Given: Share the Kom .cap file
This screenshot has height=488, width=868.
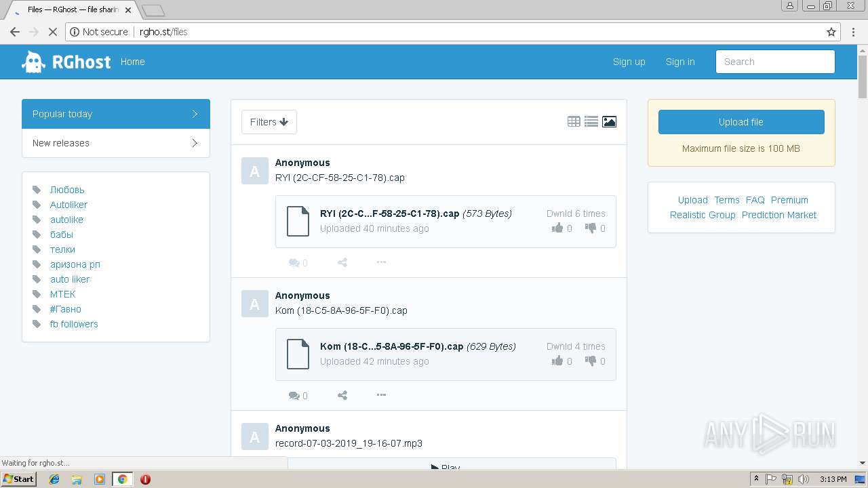Looking at the screenshot, I should coord(342,396).
